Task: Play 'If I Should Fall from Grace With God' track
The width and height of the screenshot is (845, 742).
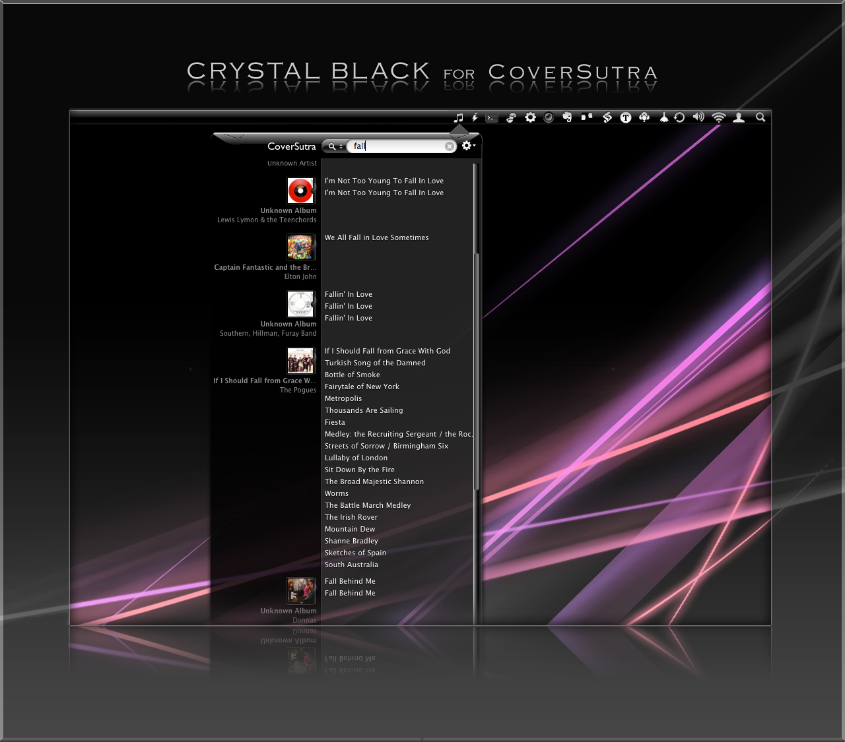Action: tap(387, 351)
